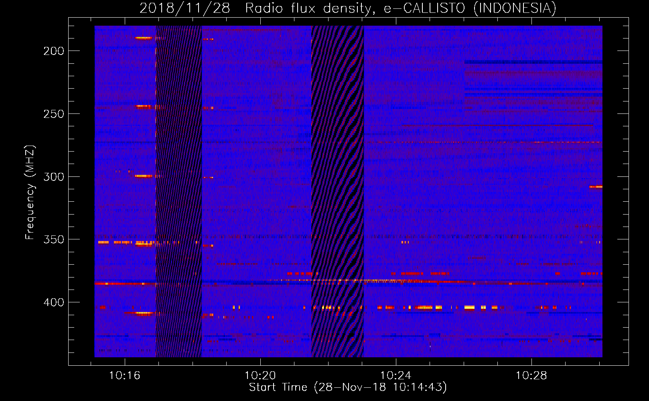Click the 300 frequency tick label

pyautogui.click(x=54, y=177)
